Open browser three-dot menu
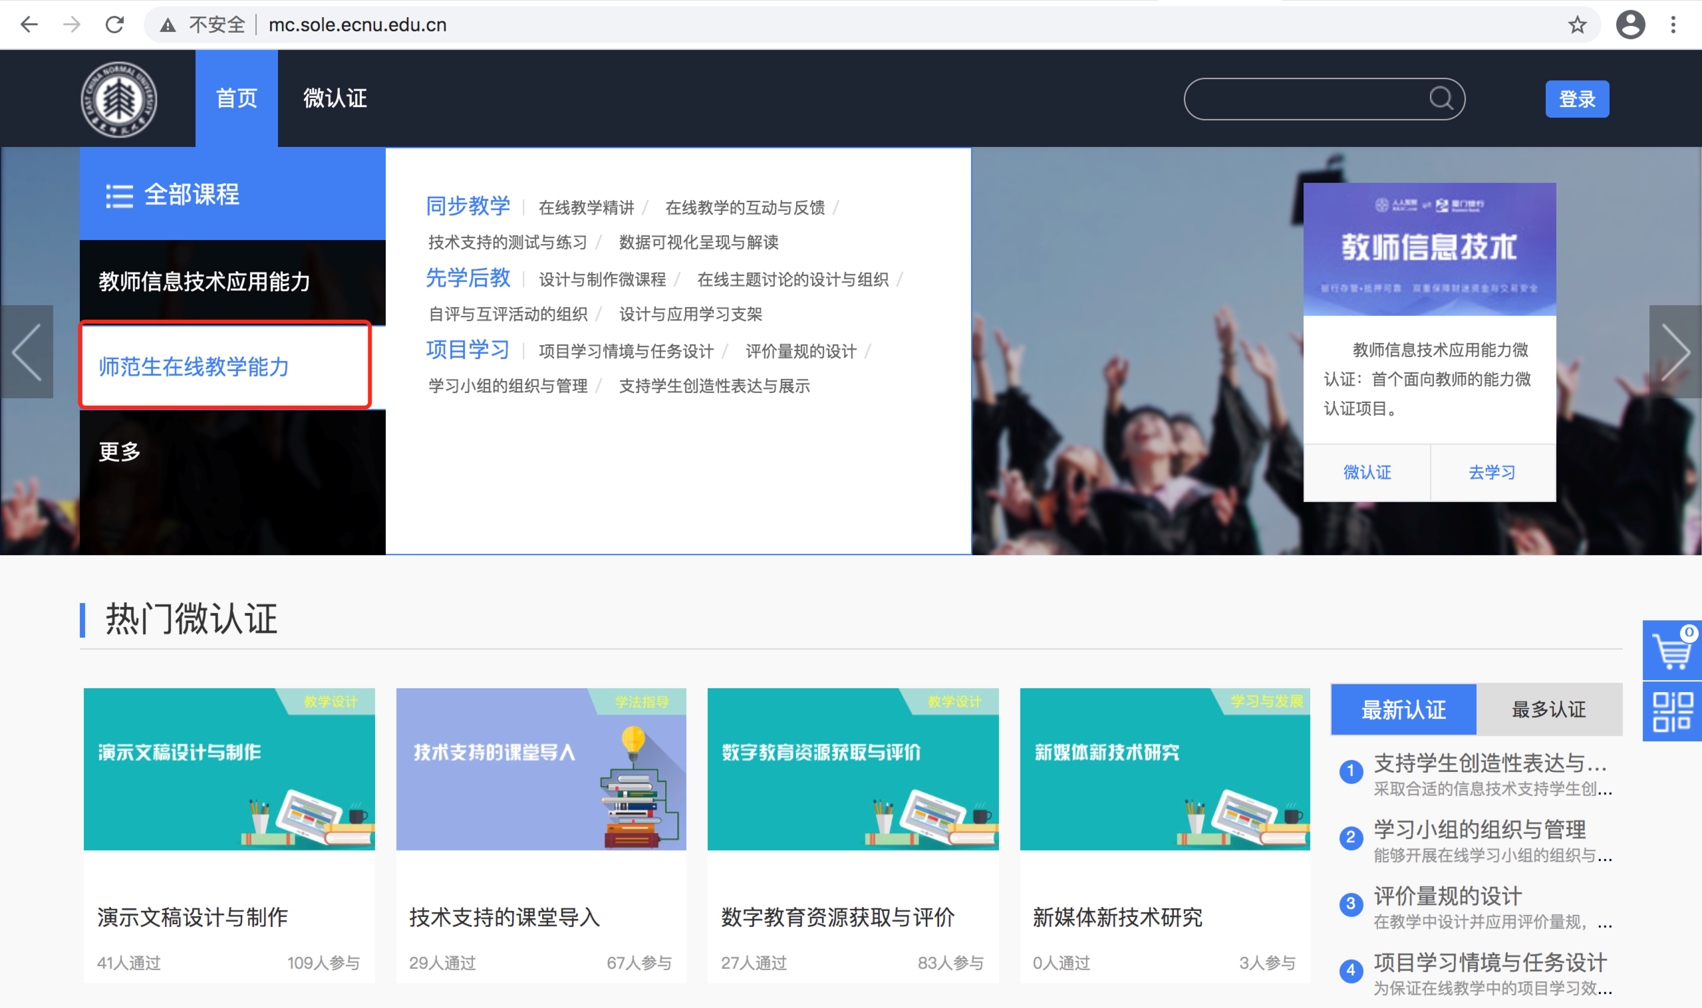 point(1673,25)
